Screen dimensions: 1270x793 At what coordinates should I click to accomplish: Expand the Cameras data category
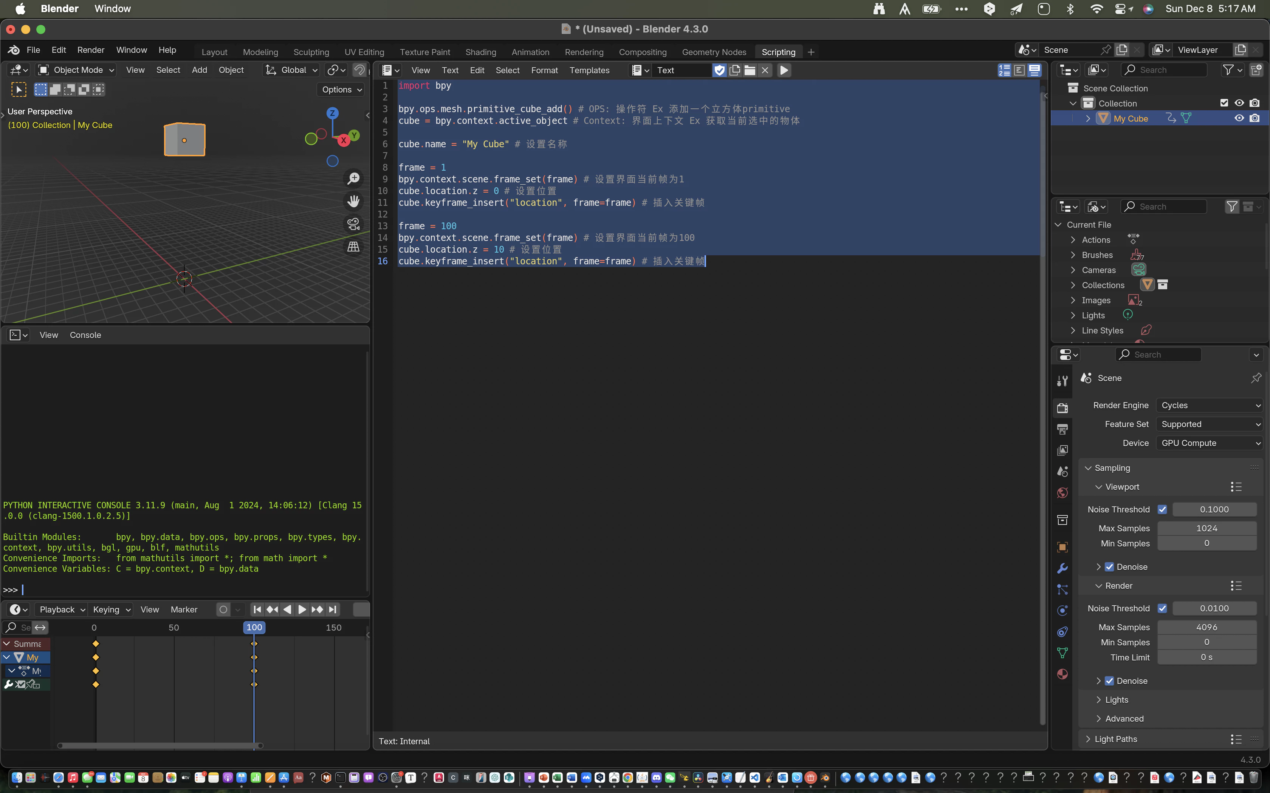1073,270
